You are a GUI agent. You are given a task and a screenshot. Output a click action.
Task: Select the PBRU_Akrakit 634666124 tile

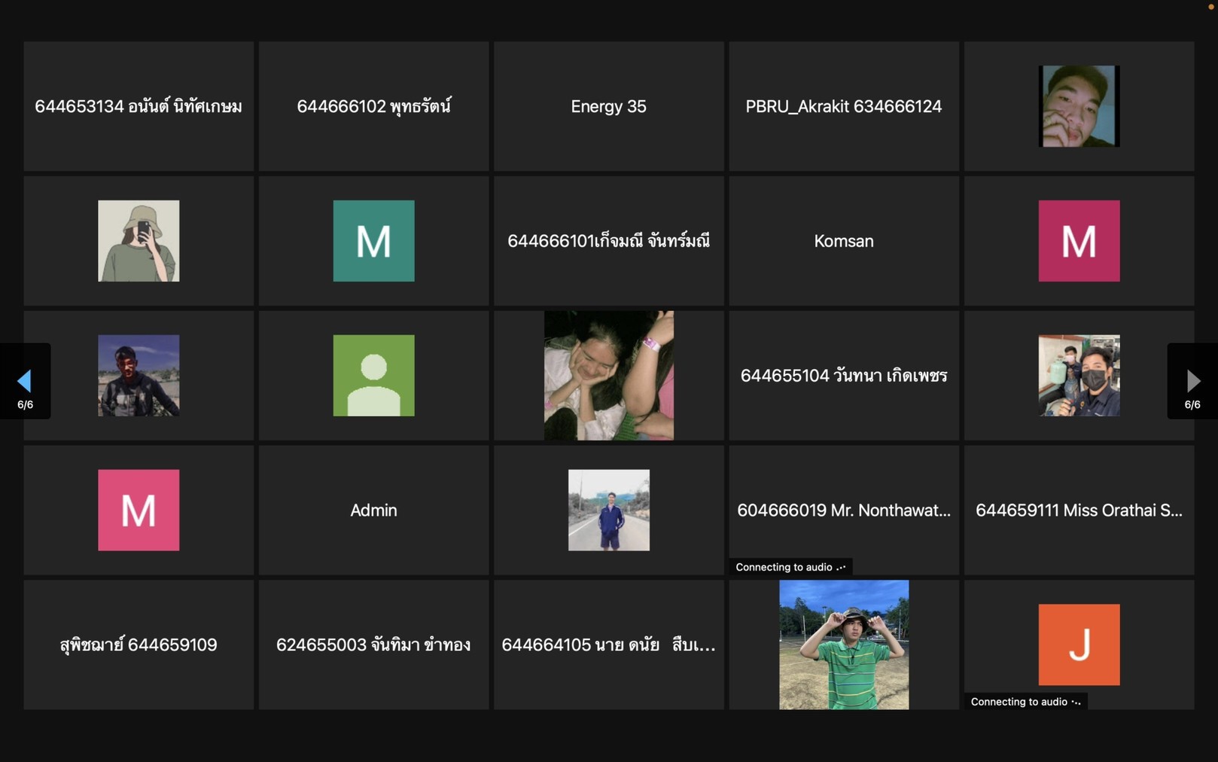843,106
